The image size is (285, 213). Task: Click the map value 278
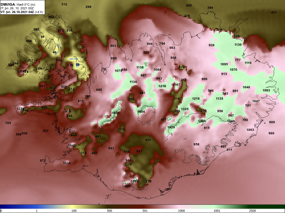coord(148,181)
